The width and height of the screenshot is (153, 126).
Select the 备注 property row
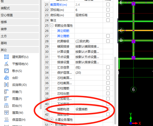[78, 20]
